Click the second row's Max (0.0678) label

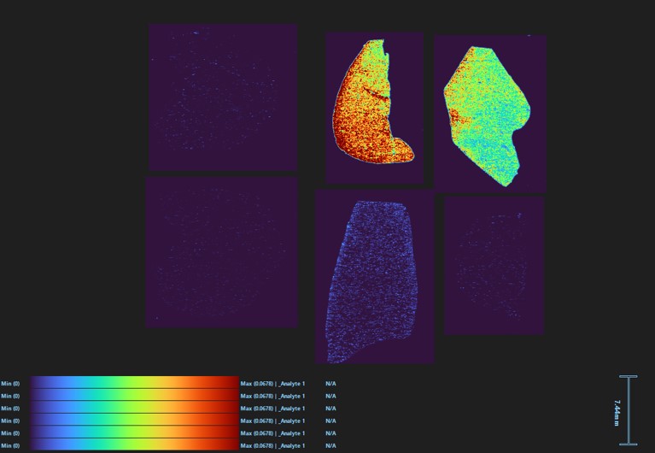pyautogui.click(x=272, y=396)
